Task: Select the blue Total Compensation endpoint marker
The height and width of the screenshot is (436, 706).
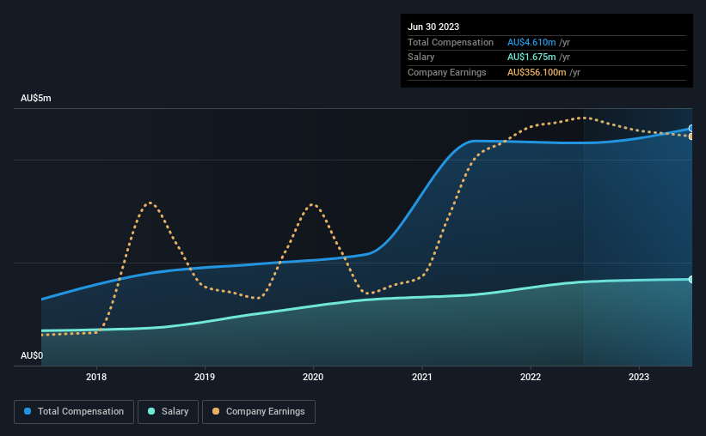Action: click(691, 129)
